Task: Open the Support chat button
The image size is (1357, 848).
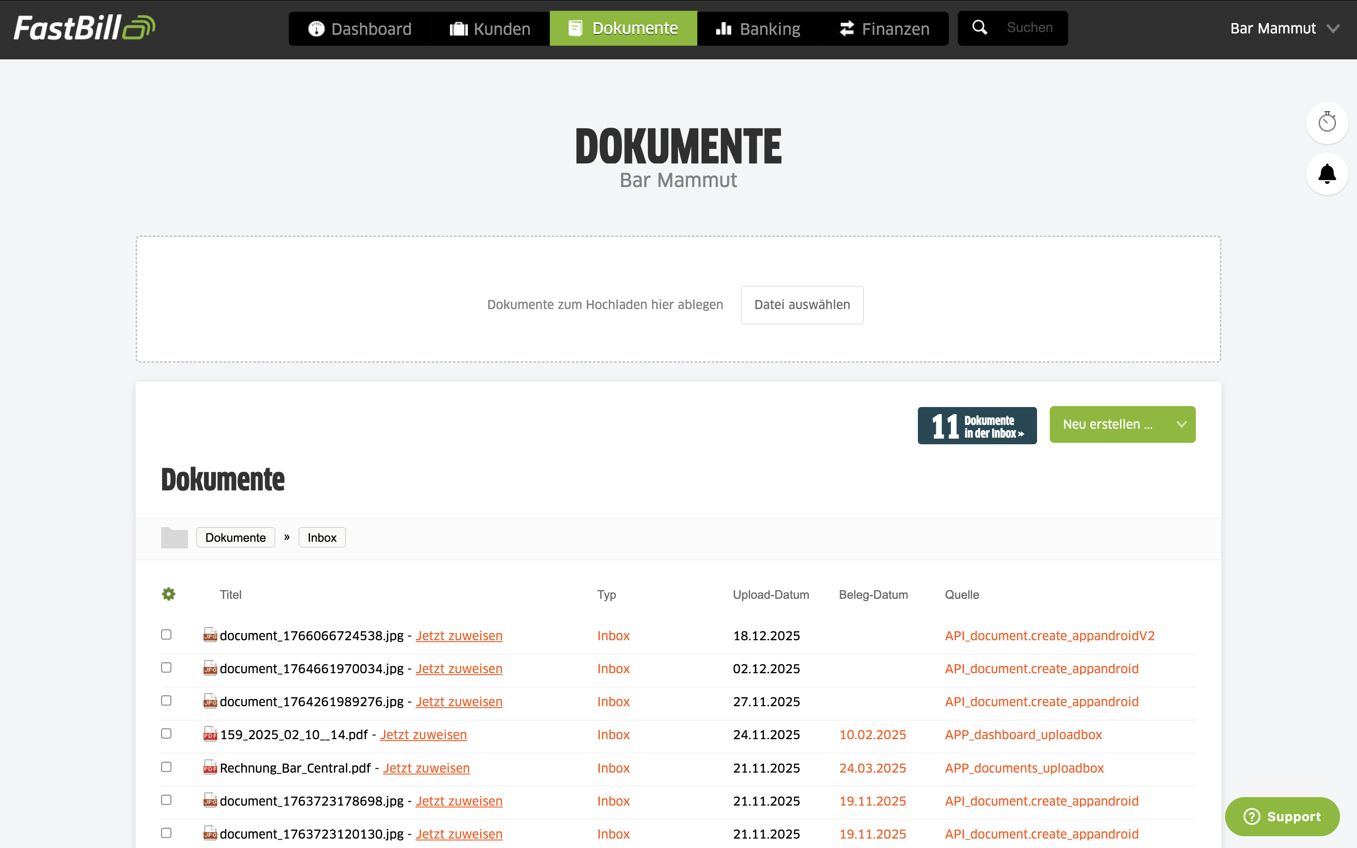Action: coord(1282,816)
